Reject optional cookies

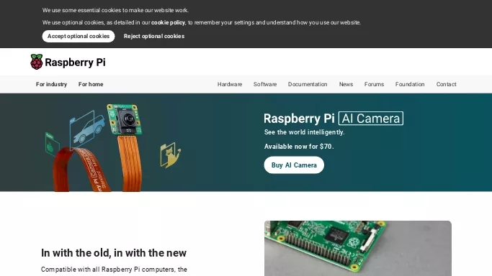(154, 37)
